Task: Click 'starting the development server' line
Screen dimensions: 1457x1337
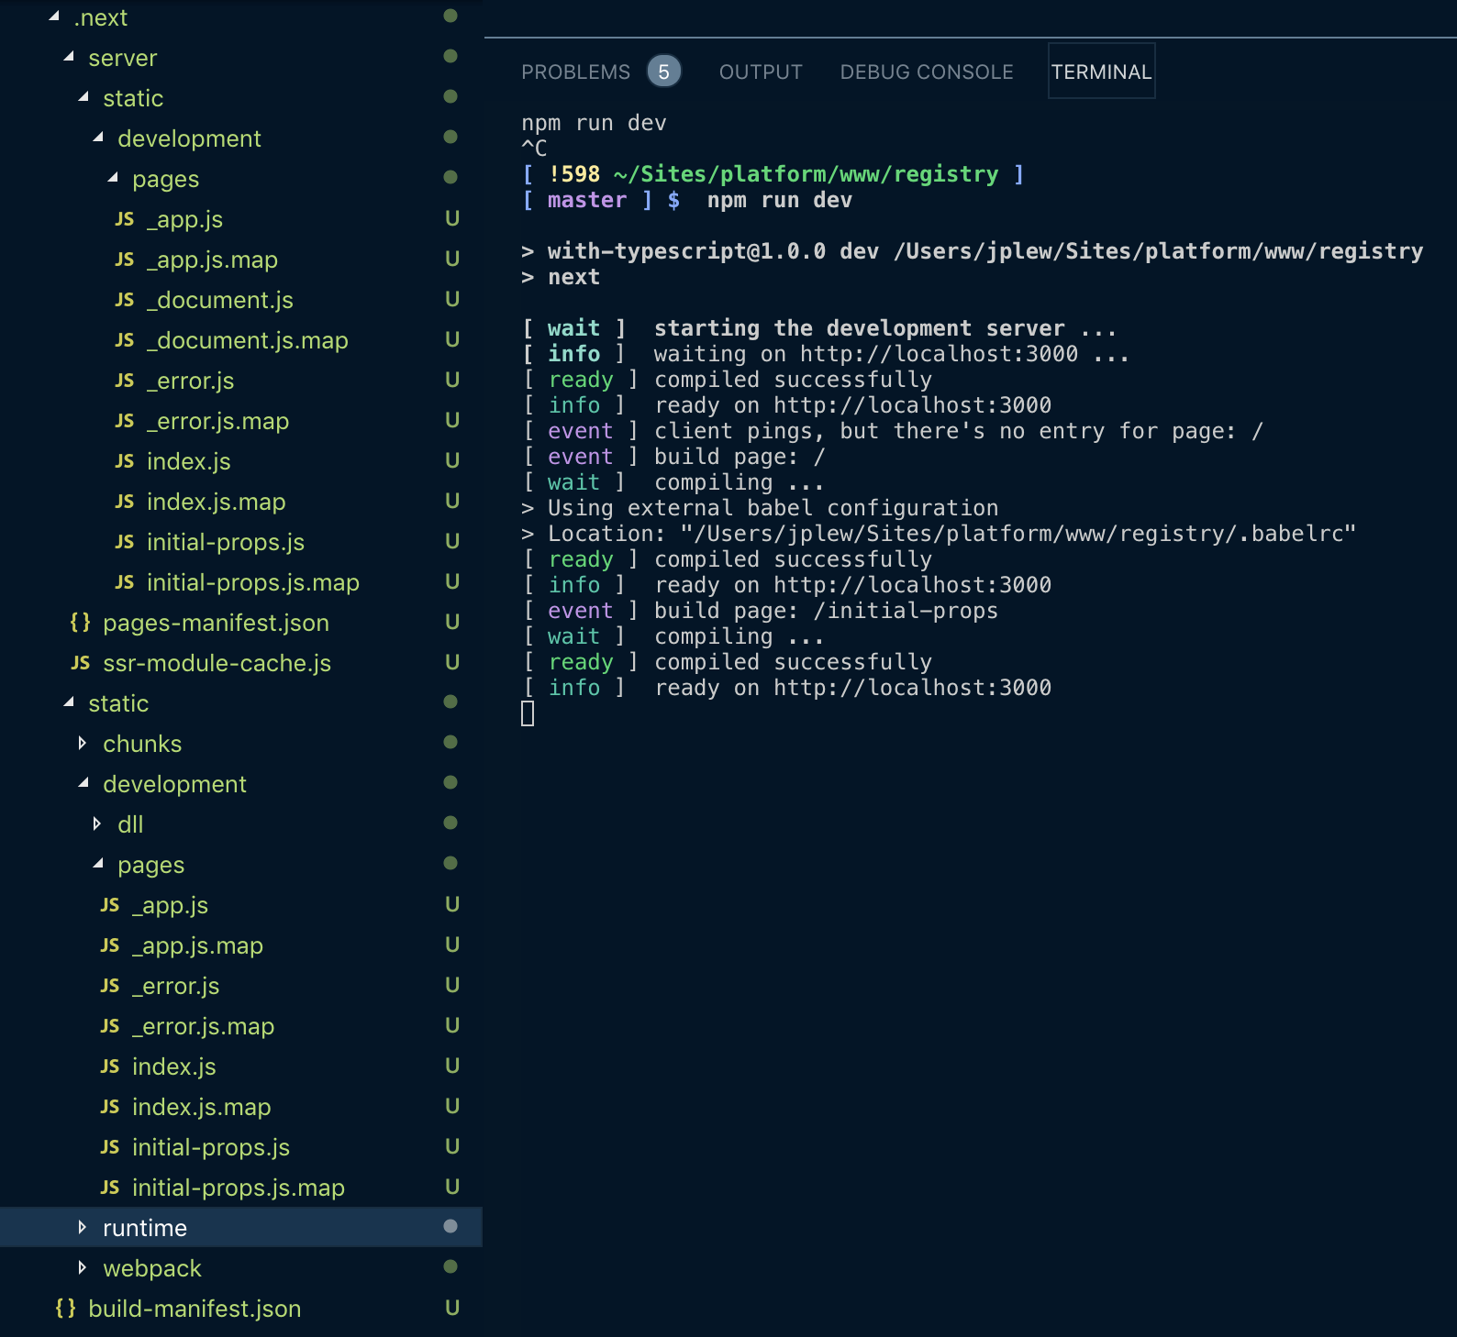Action: pos(884,328)
